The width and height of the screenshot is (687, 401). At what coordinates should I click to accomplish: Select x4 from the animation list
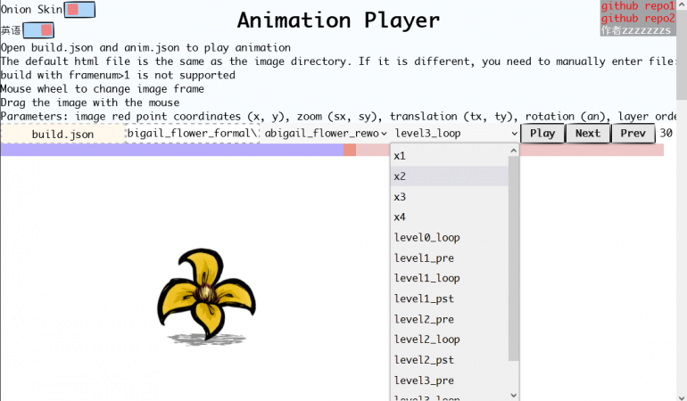[x=450, y=217]
